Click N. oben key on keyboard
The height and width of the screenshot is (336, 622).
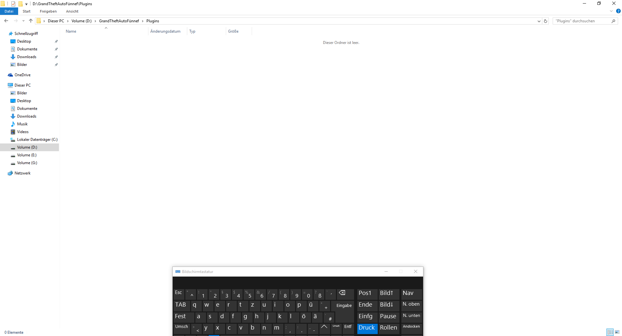click(x=411, y=305)
